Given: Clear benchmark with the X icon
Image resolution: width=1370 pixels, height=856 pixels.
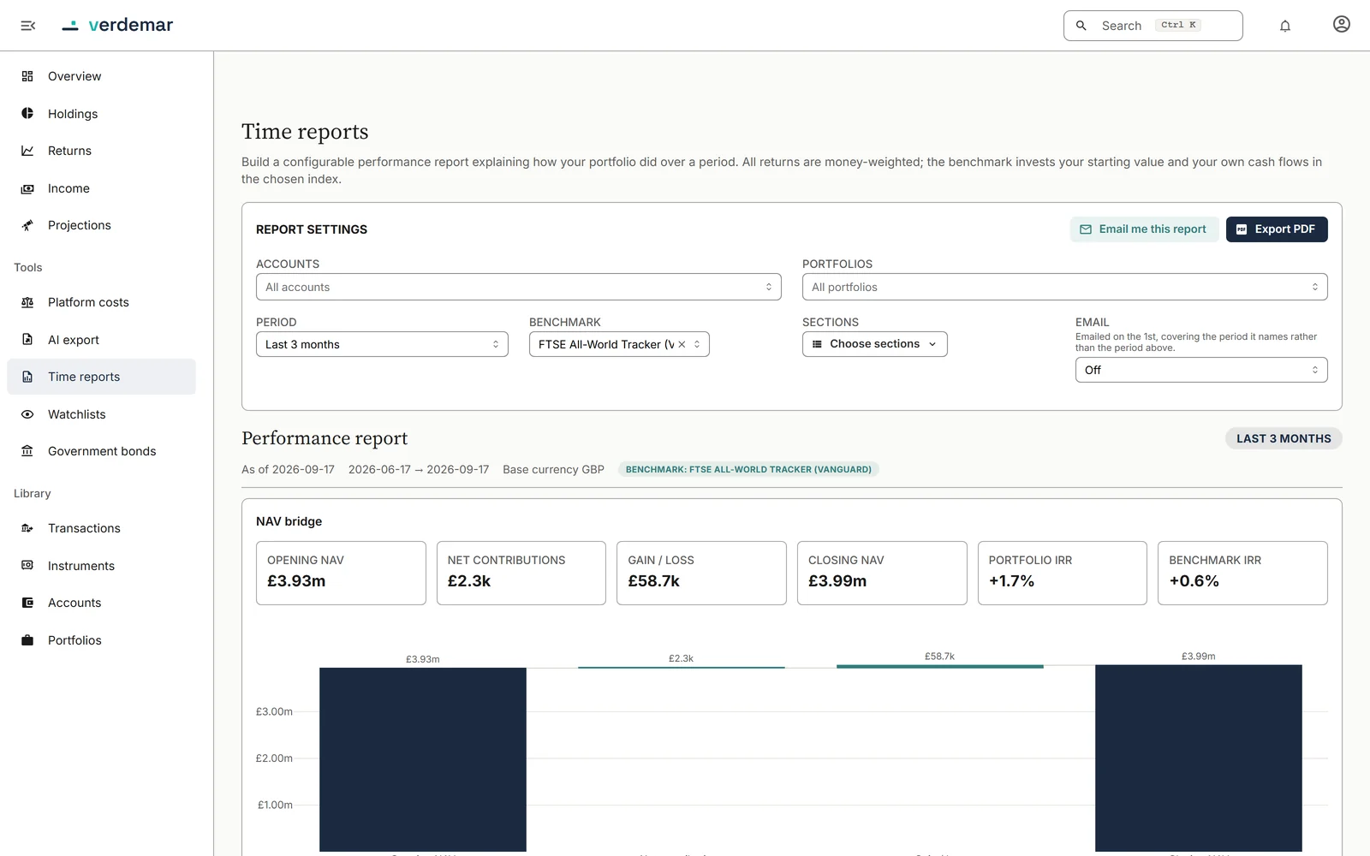Looking at the screenshot, I should point(682,344).
